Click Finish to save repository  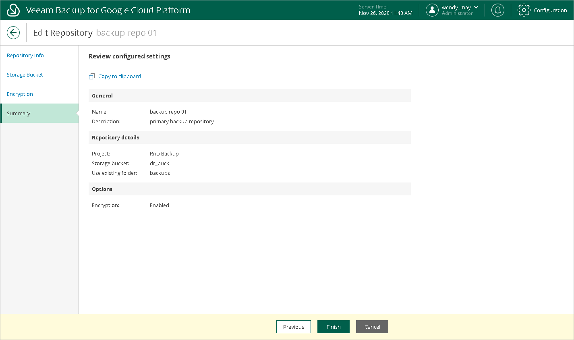tap(333, 327)
